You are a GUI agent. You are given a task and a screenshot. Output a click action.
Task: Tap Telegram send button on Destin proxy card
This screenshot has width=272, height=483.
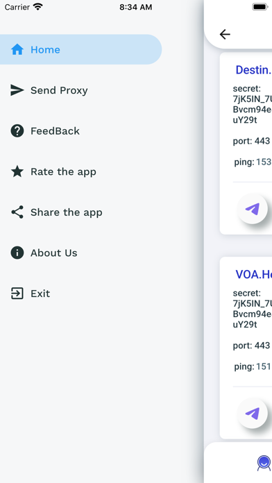click(253, 209)
